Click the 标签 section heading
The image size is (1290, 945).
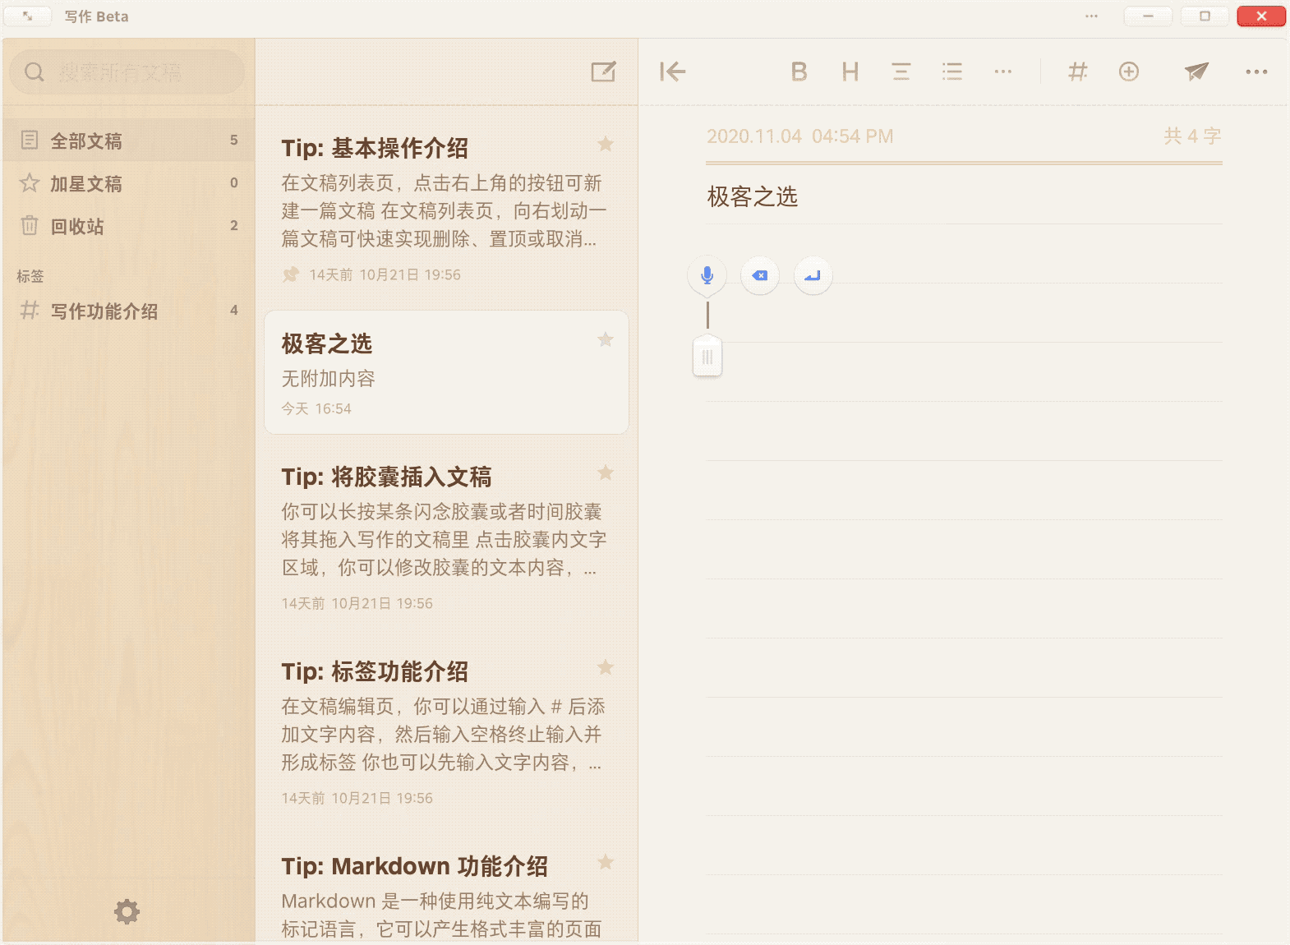click(x=30, y=276)
